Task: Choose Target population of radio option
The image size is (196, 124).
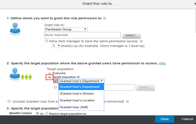Action: point(49,77)
